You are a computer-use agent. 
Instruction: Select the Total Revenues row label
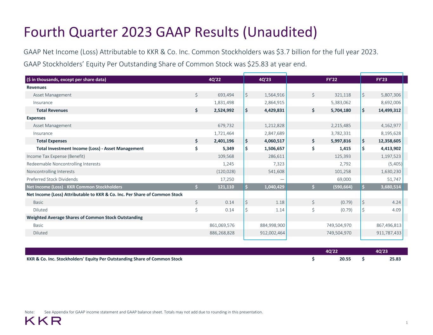tap(52, 111)
